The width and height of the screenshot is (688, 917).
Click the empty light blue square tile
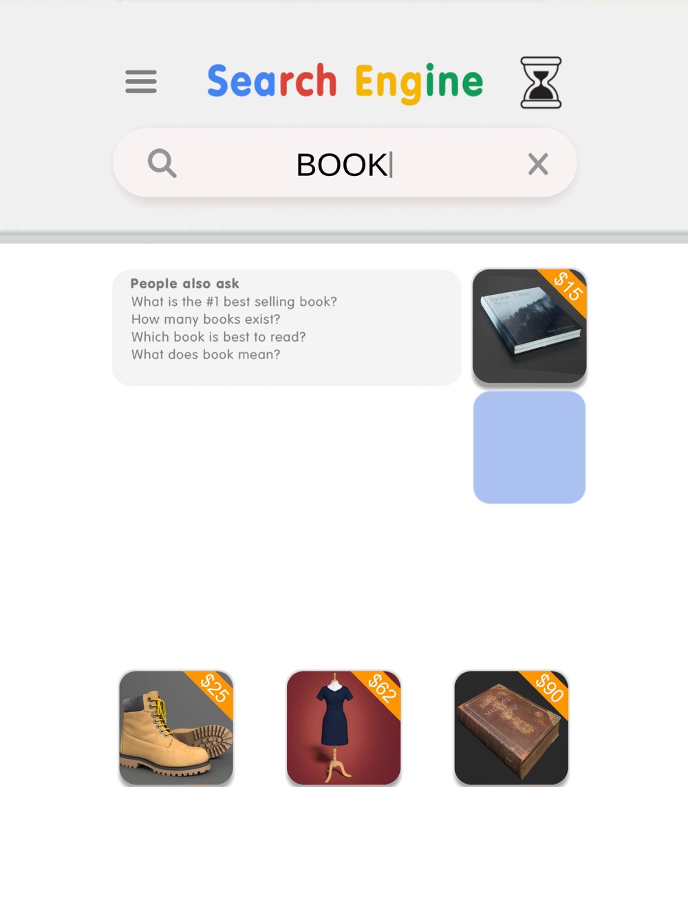530,448
